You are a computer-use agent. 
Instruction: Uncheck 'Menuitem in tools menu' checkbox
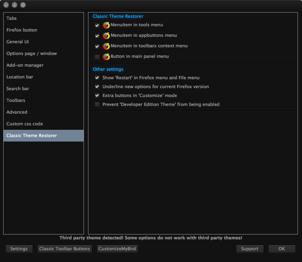pos(97,25)
